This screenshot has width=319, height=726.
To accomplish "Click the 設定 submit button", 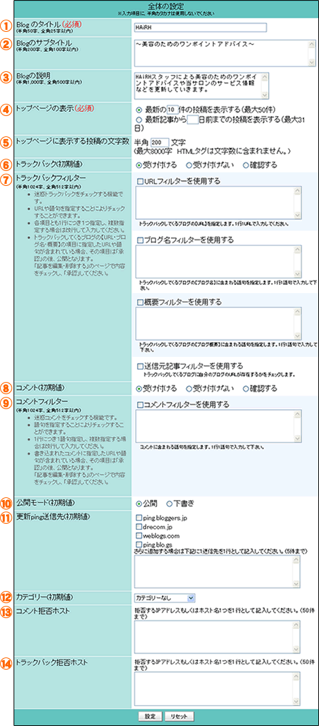I will click(x=149, y=715).
